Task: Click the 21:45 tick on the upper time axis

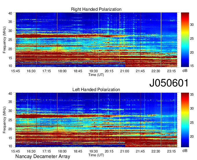Action: coord(140,71)
